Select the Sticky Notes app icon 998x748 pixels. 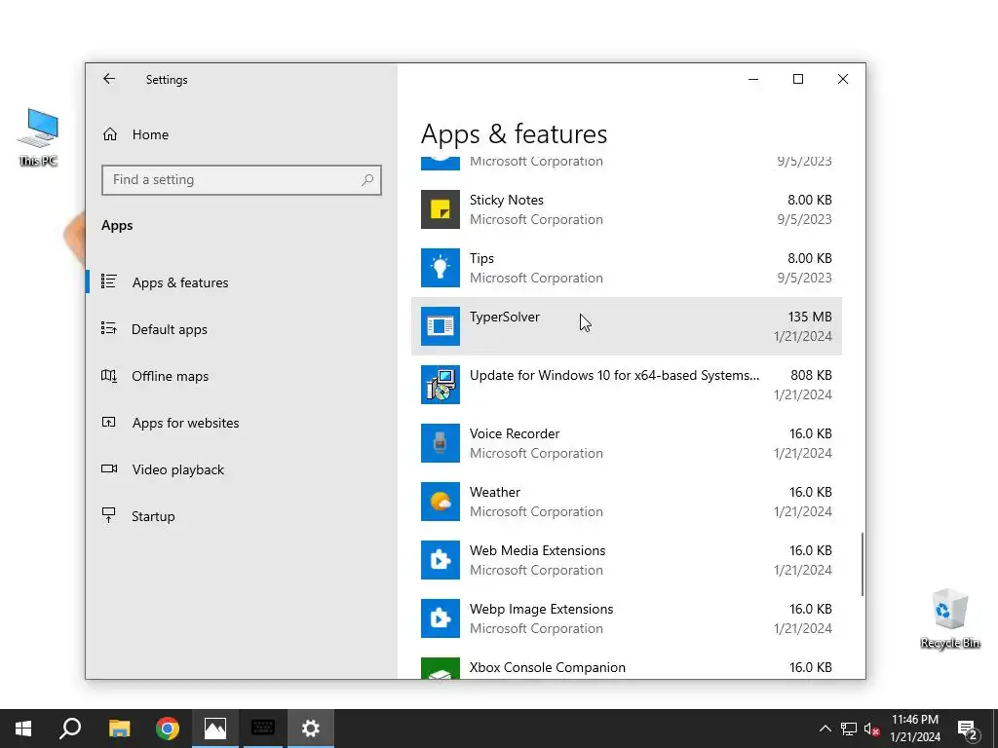441,209
